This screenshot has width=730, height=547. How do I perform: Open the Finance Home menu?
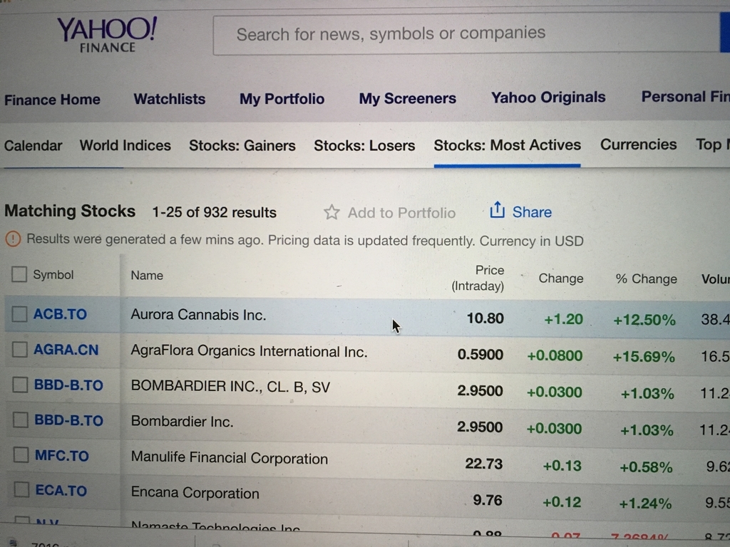[x=52, y=100]
